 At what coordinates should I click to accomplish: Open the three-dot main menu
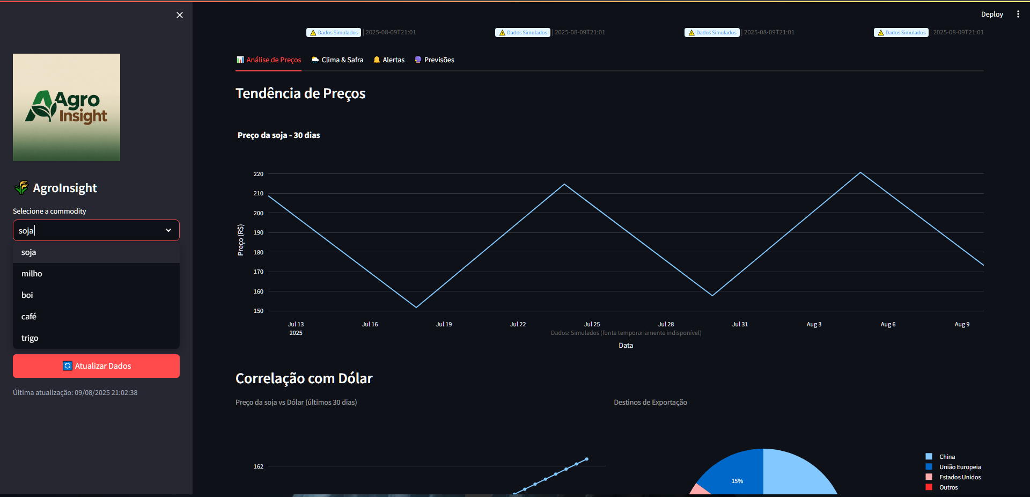1018,14
